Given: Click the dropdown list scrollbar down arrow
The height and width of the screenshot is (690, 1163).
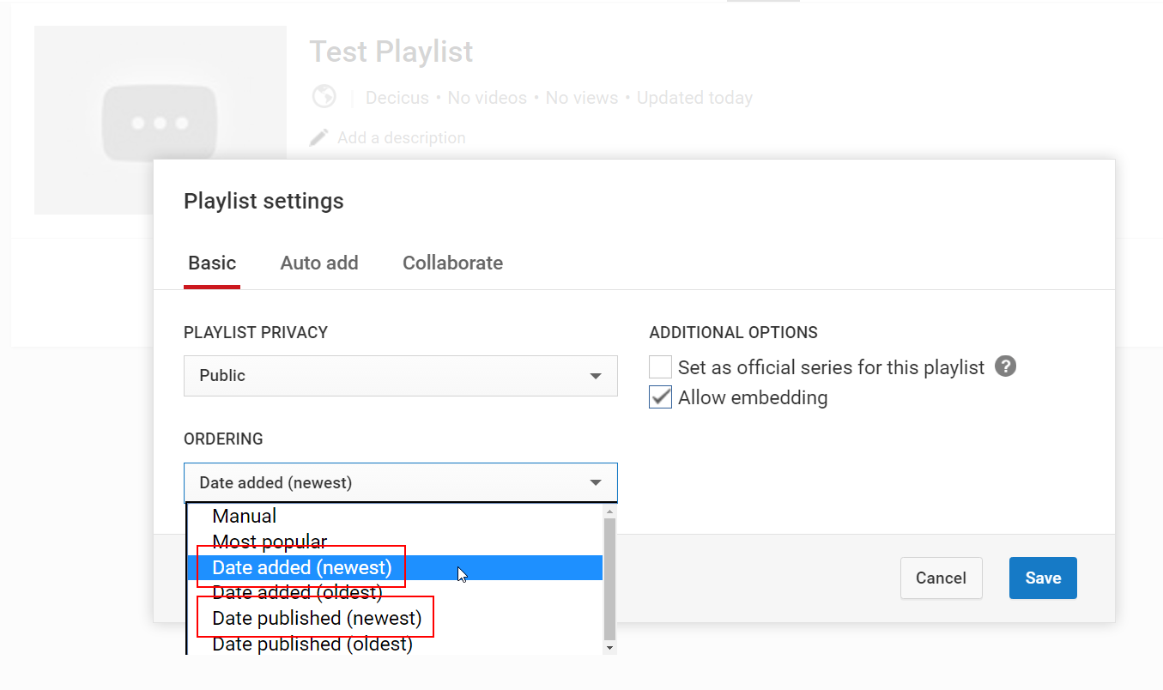Looking at the screenshot, I should pyautogui.click(x=609, y=647).
